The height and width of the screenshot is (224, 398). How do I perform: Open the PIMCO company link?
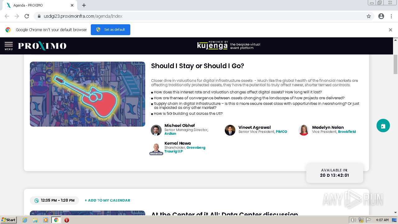pyautogui.click(x=281, y=132)
